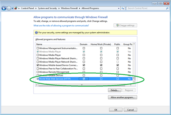Click the list's vertical scroll up arrow
171x115 pixels.
(x=134, y=44)
